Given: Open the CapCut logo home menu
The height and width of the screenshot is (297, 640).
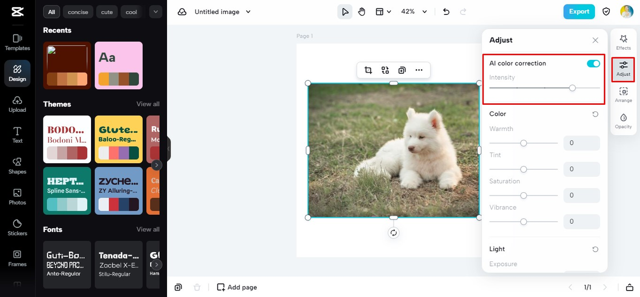Looking at the screenshot, I should [x=17, y=12].
